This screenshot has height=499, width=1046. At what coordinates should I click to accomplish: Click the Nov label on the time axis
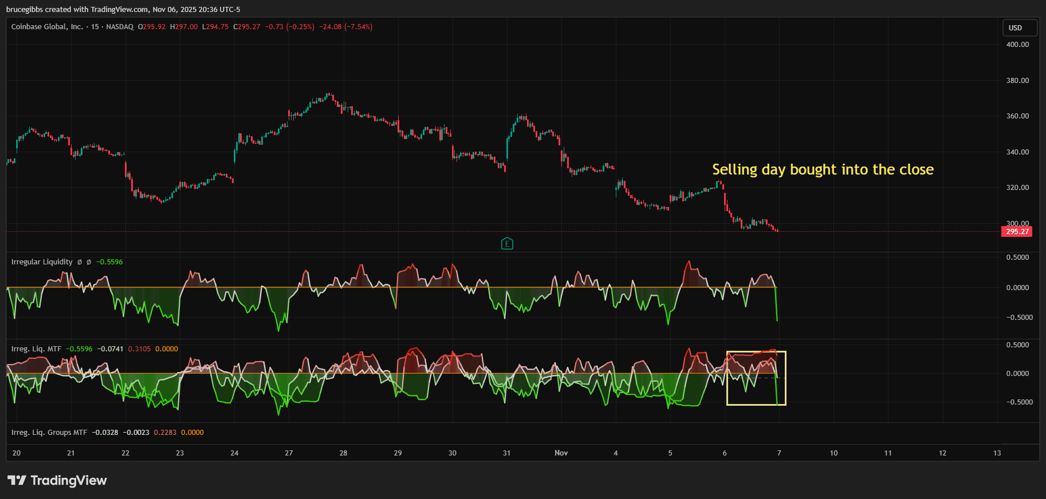[x=561, y=453]
